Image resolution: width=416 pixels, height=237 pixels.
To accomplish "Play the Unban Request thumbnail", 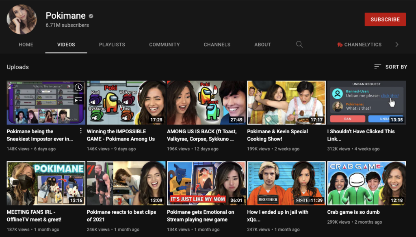I will [x=366, y=102].
